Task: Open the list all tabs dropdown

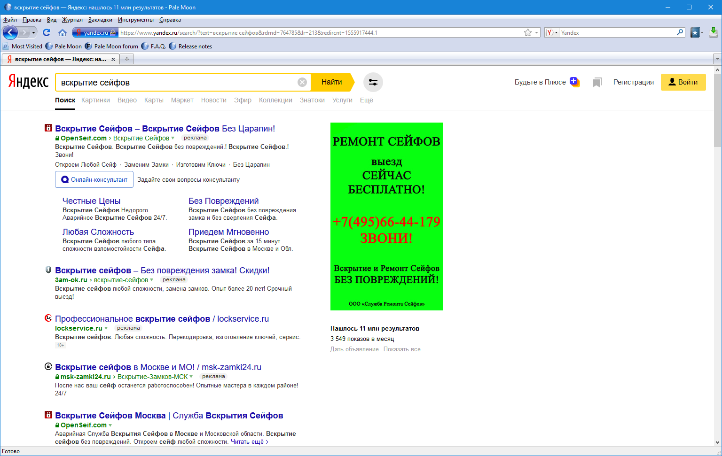Action: coord(717,59)
